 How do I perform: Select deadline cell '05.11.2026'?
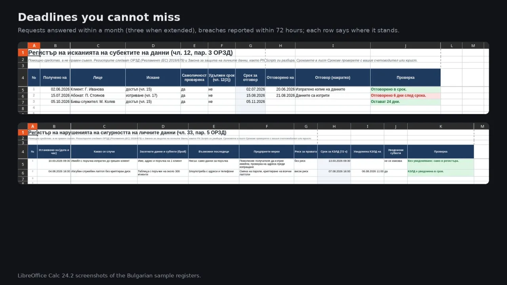coord(250,102)
